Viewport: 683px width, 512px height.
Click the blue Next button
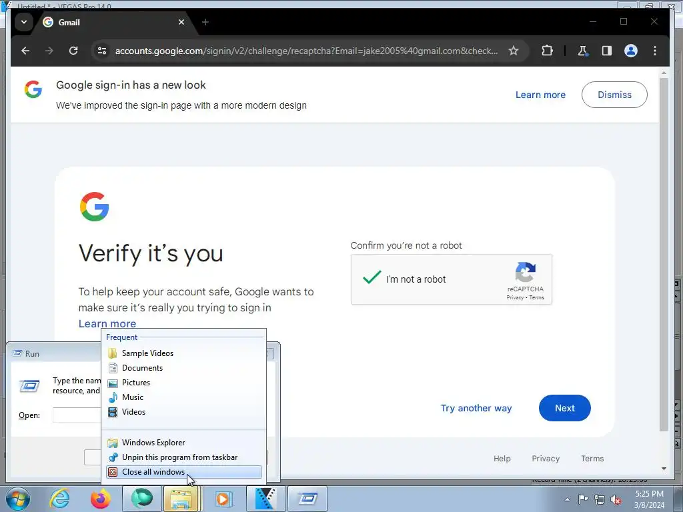click(564, 409)
